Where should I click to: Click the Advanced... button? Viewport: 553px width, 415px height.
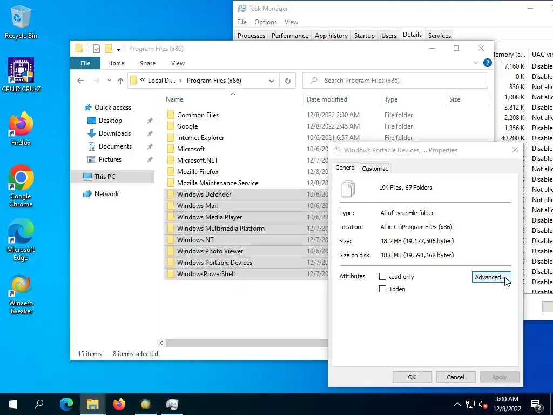pyautogui.click(x=491, y=277)
